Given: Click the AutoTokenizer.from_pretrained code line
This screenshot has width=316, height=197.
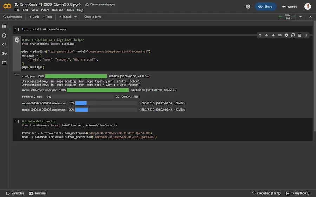Looking at the screenshot, I should (x=87, y=133).
